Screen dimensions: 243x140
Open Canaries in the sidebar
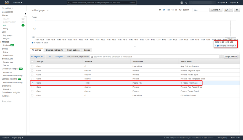tap(7, 89)
